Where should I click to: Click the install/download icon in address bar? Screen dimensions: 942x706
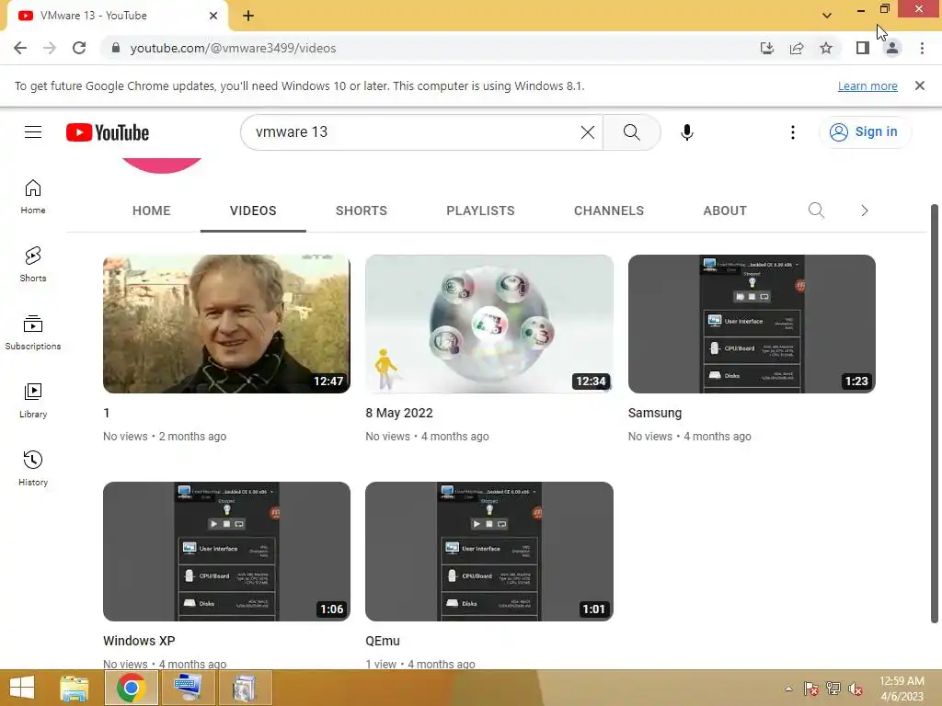click(x=766, y=48)
